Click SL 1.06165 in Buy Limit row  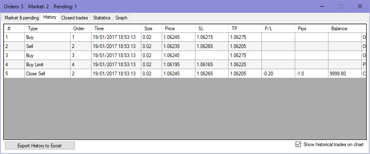point(212,65)
